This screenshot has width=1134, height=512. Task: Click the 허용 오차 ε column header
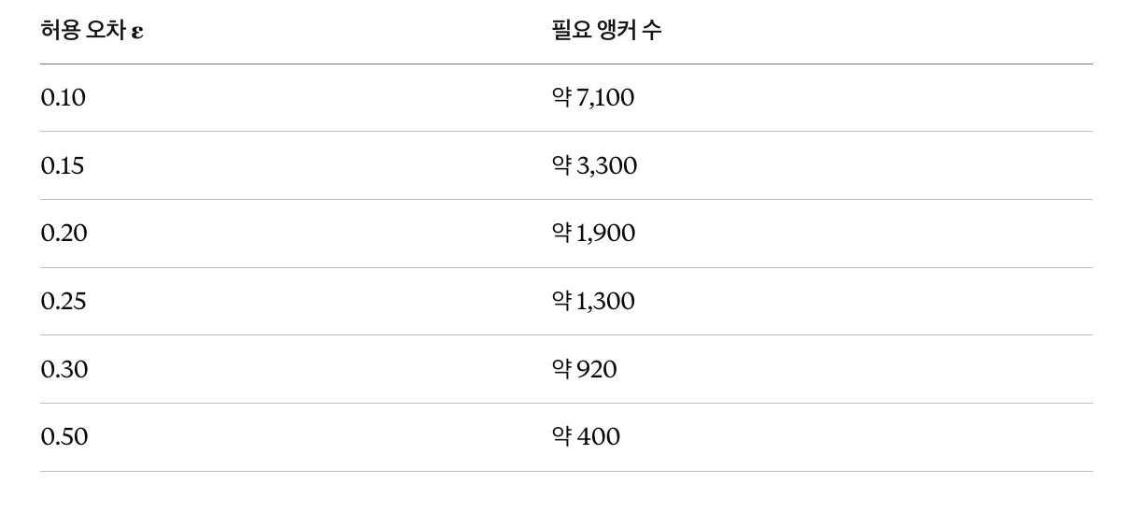coord(92,30)
